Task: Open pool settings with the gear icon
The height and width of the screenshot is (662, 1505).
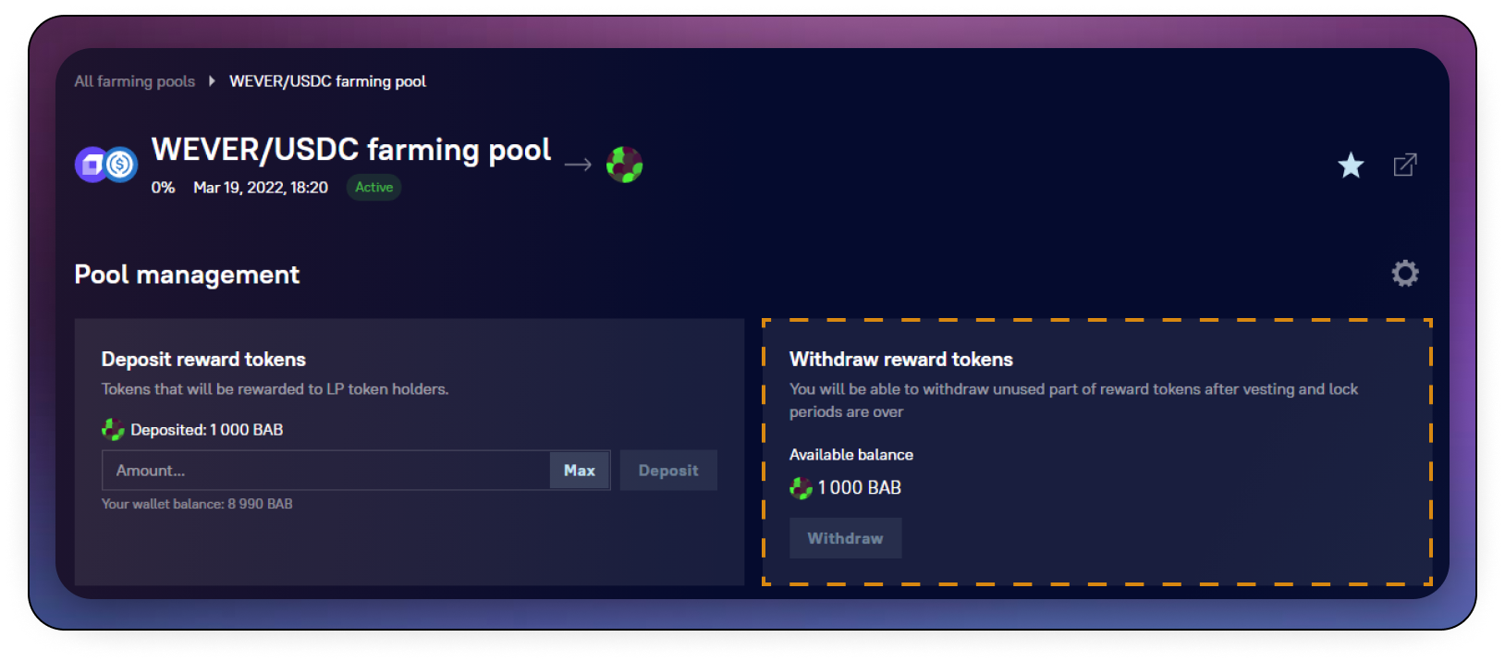Action: (1404, 274)
